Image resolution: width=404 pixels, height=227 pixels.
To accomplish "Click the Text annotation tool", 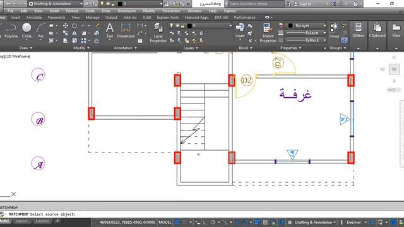I will pos(110,31).
